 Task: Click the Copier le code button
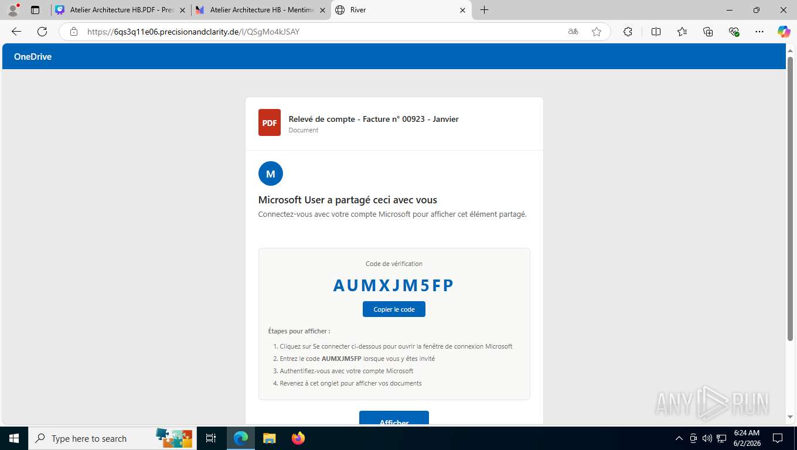pyautogui.click(x=394, y=309)
